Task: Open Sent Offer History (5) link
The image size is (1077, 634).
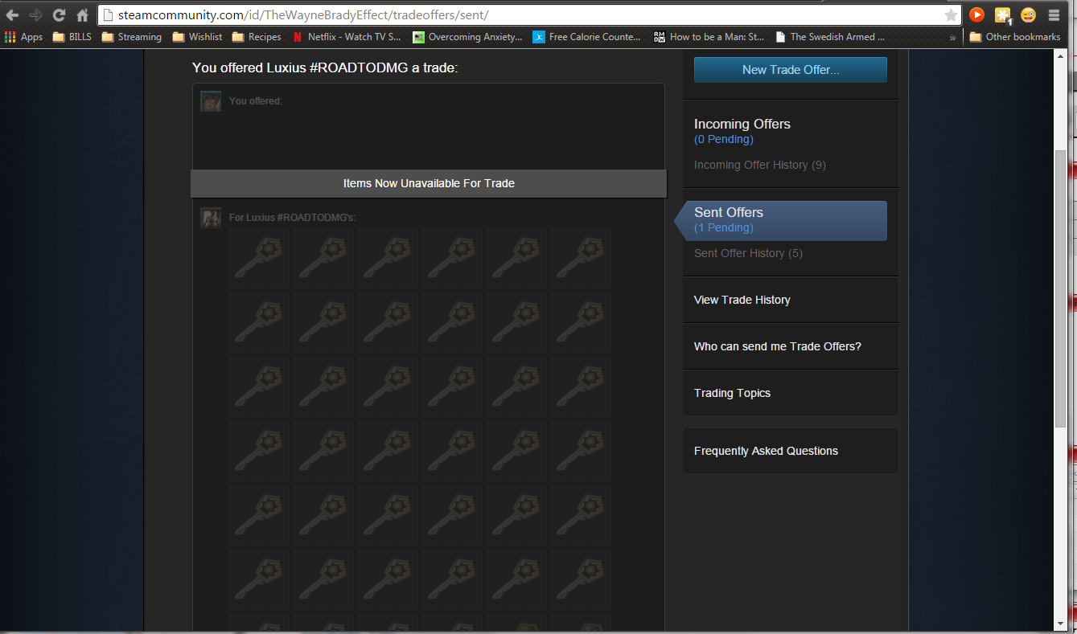Action: click(x=748, y=253)
